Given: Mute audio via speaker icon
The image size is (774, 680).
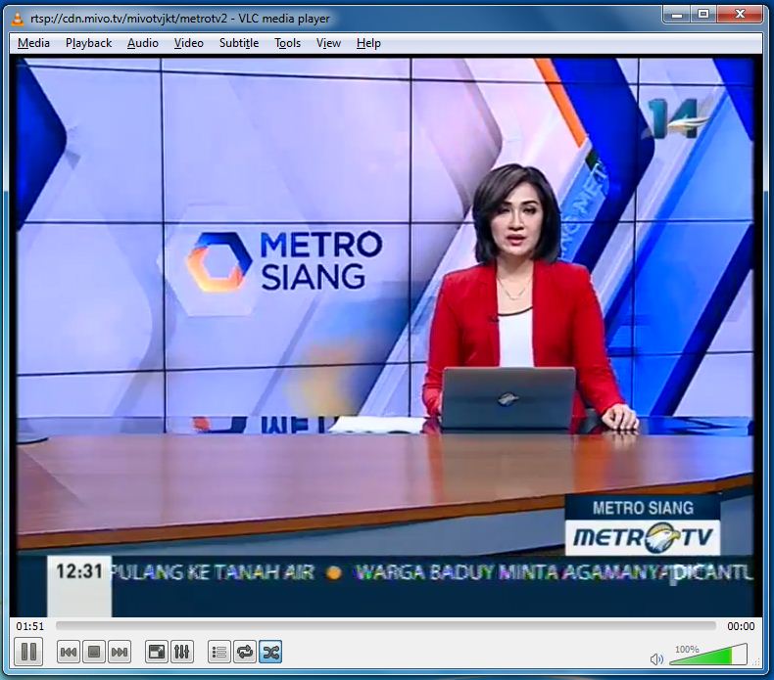Looking at the screenshot, I should coord(656,658).
